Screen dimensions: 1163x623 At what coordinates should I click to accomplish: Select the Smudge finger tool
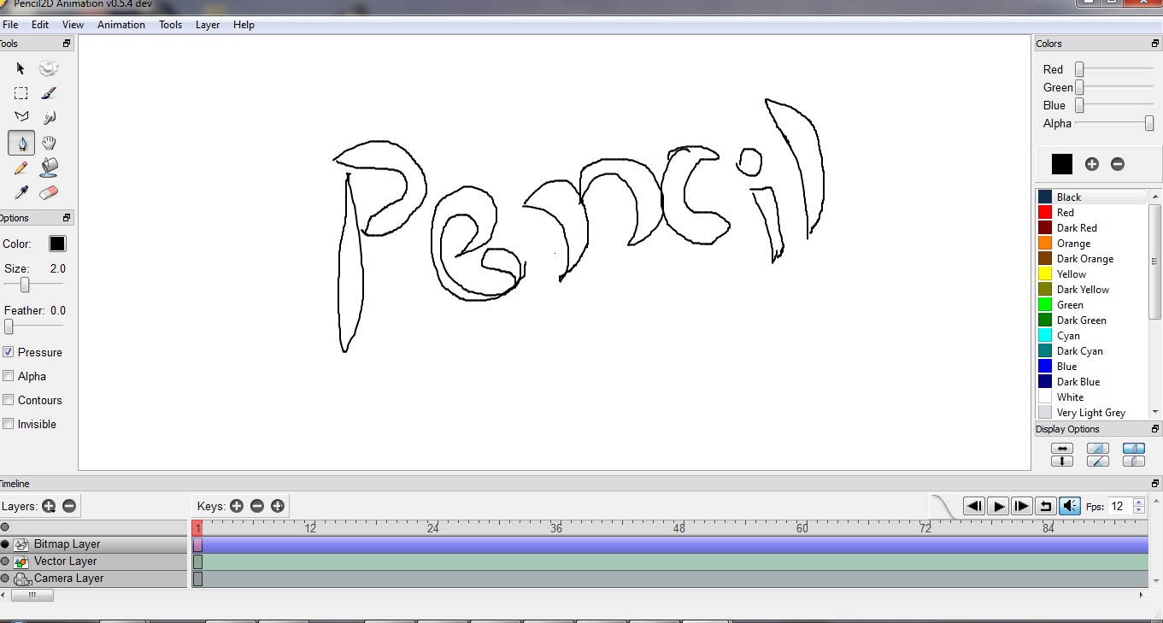(x=49, y=118)
